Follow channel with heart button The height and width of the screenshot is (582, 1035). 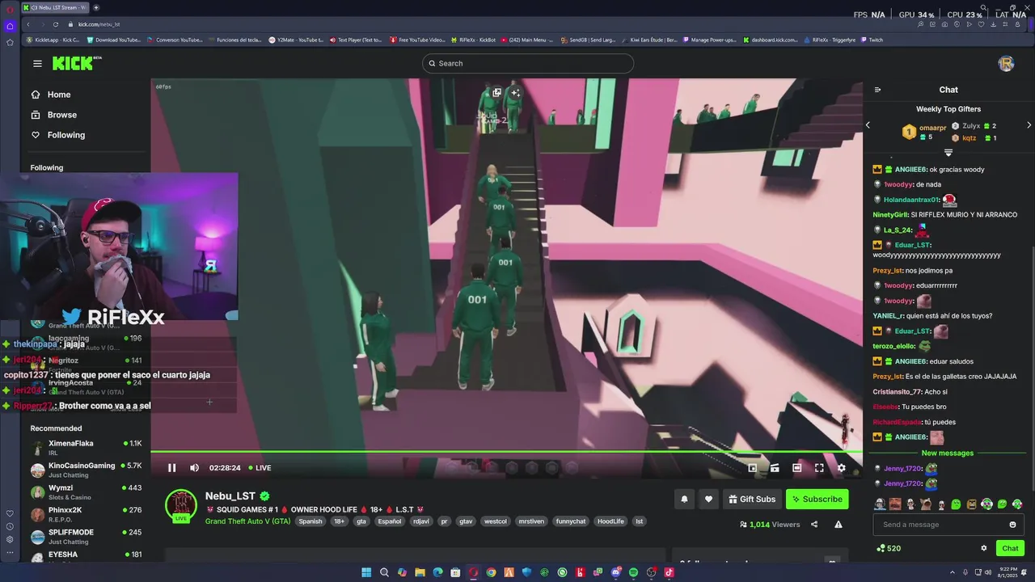click(x=708, y=500)
